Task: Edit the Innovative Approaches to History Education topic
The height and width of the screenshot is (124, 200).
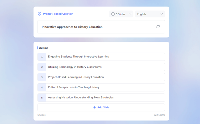Action: pos(72,27)
